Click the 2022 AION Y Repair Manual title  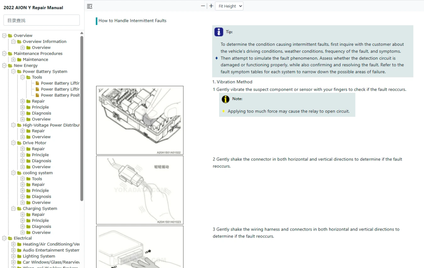[x=33, y=8]
